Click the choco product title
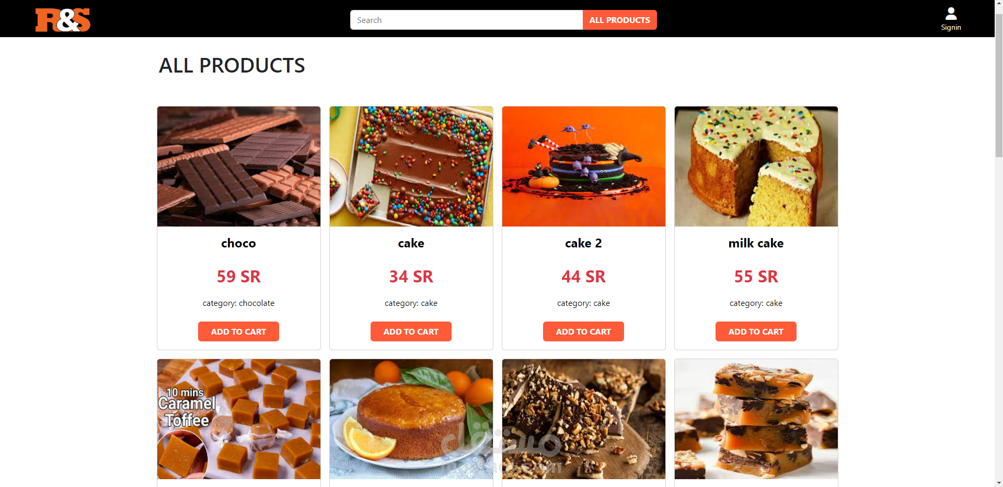Image resolution: width=1003 pixels, height=487 pixels. tap(238, 243)
